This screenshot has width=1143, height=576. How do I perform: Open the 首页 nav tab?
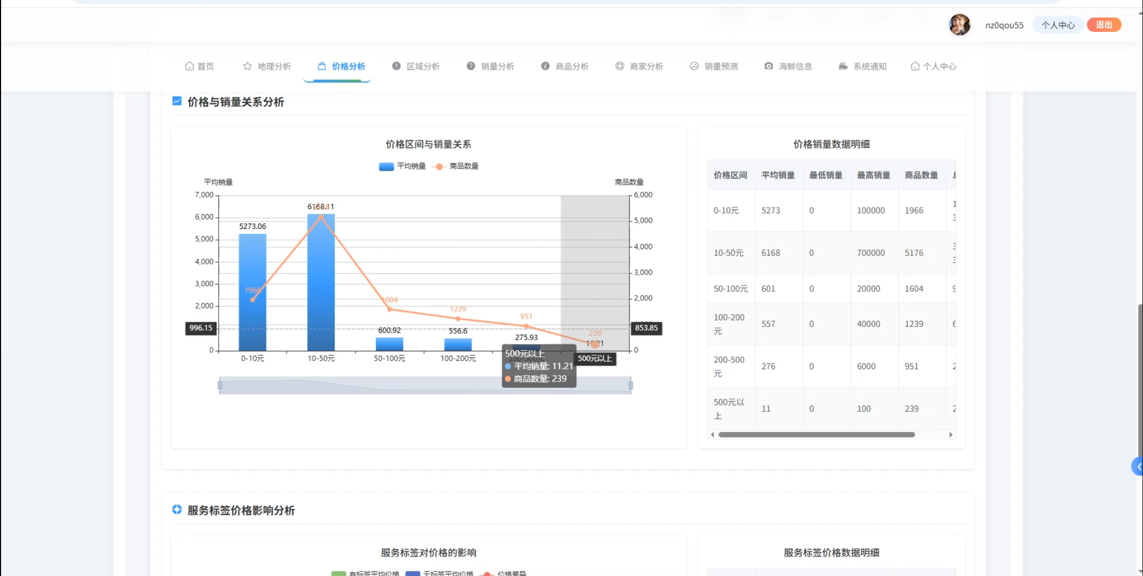[200, 66]
